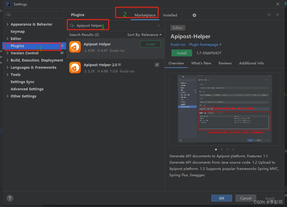Open the Sort By: Relevance dropdown

point(144,35)
